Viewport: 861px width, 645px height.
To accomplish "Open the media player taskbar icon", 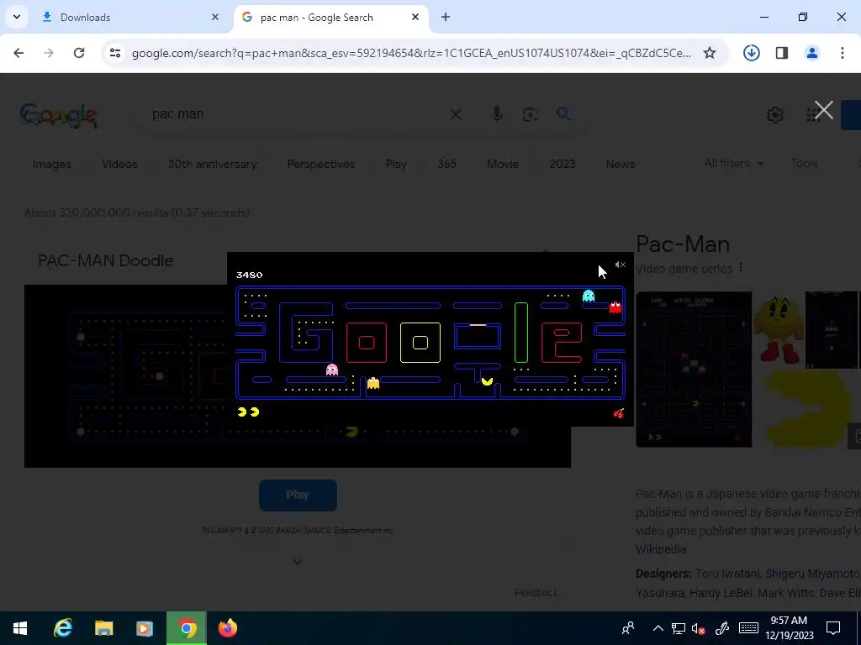I will tap(145, 628).
